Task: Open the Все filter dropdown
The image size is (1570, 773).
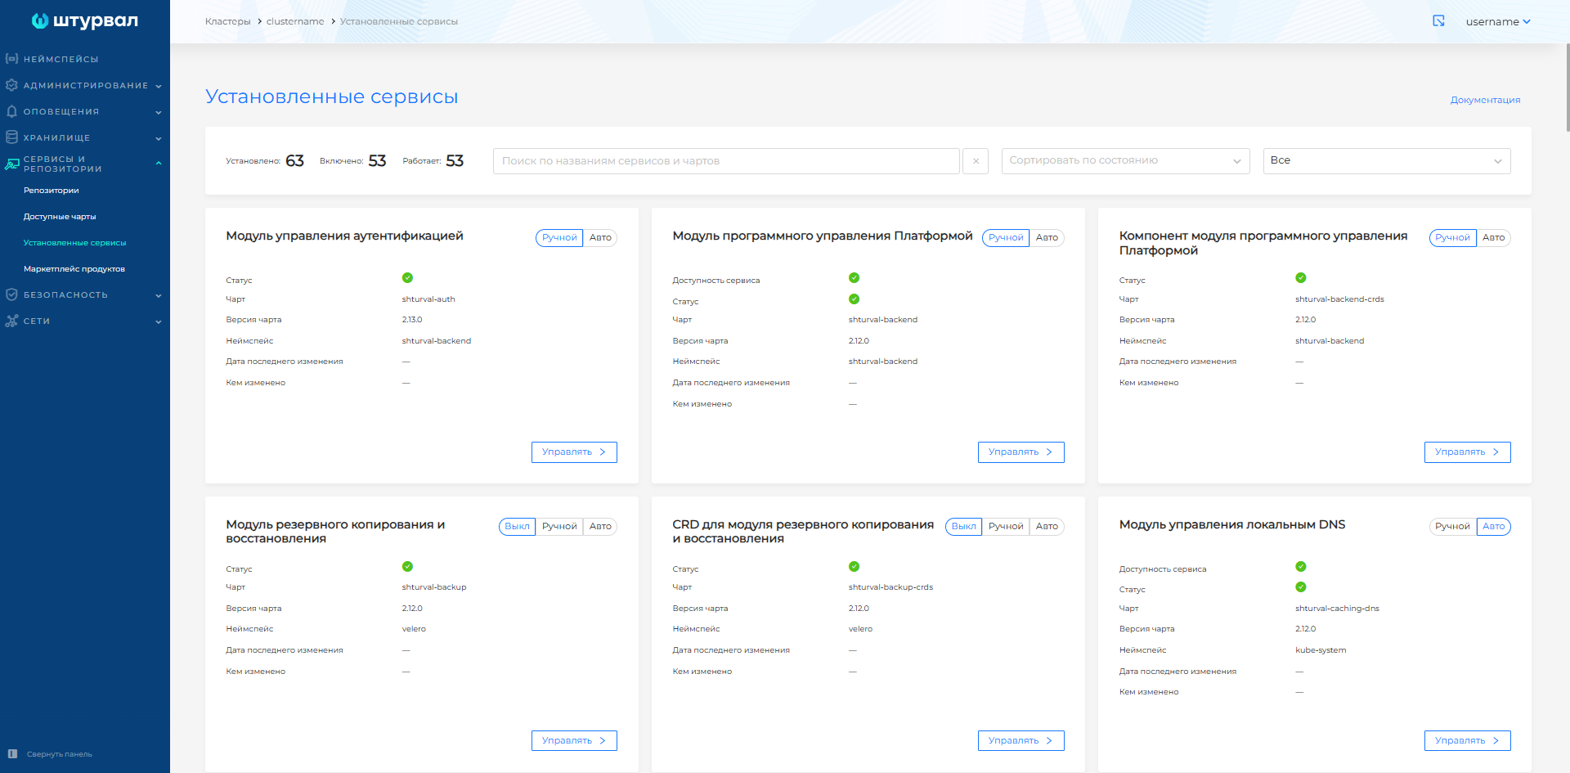Action: tap(1386, 161)
